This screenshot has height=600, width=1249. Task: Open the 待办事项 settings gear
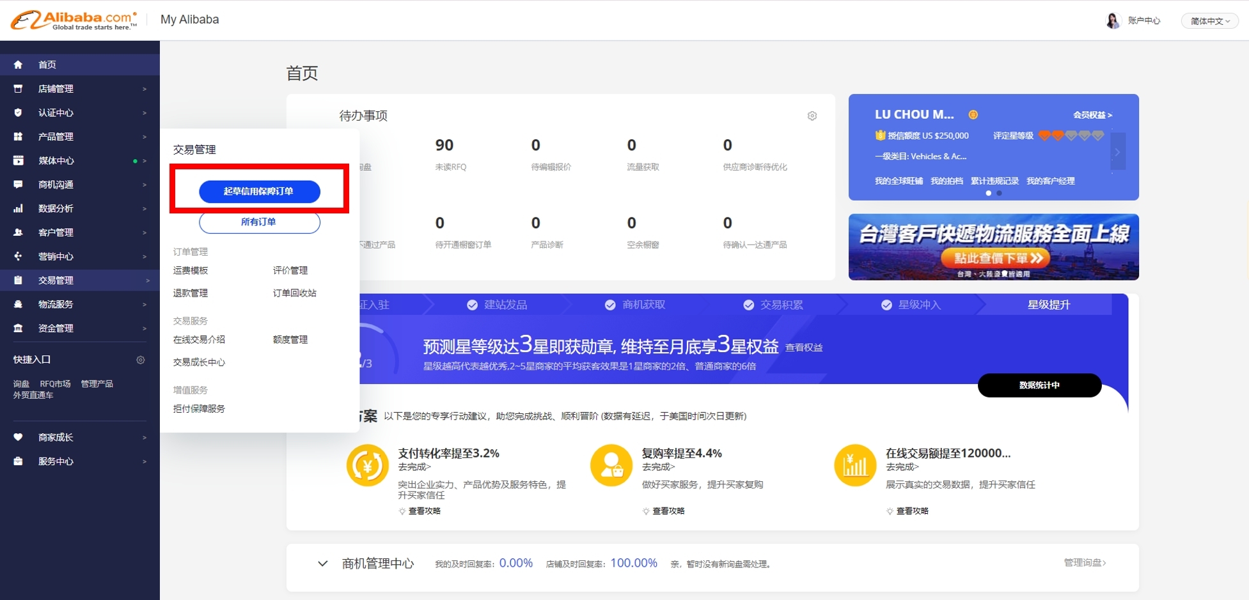[812, 116]
